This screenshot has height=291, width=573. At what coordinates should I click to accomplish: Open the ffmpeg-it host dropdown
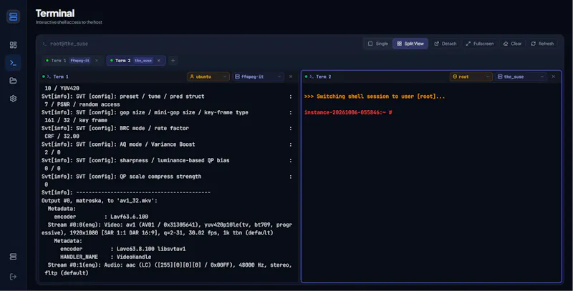[x=258, y=77]
